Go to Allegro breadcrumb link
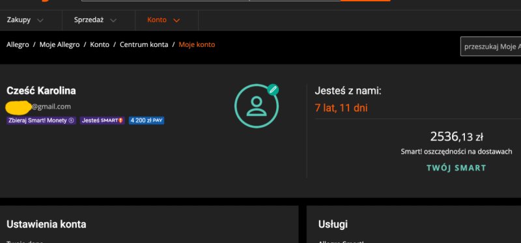 [18, 44]
